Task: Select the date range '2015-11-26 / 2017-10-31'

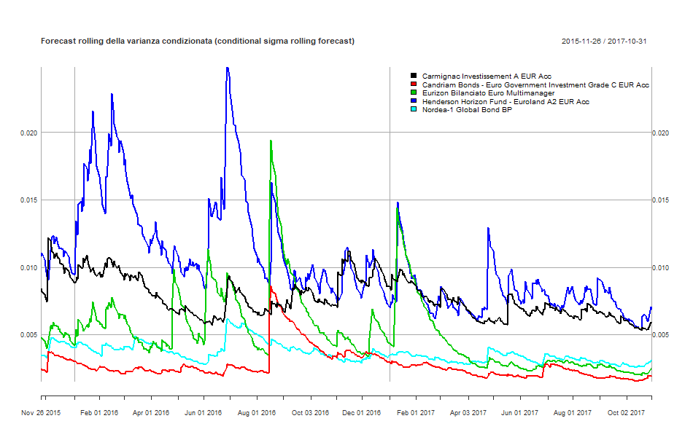Action: coord(604,42)
